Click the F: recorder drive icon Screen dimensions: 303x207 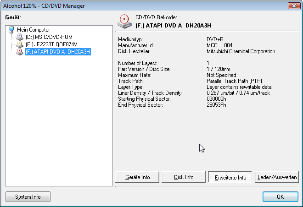[x=20, y=52]
